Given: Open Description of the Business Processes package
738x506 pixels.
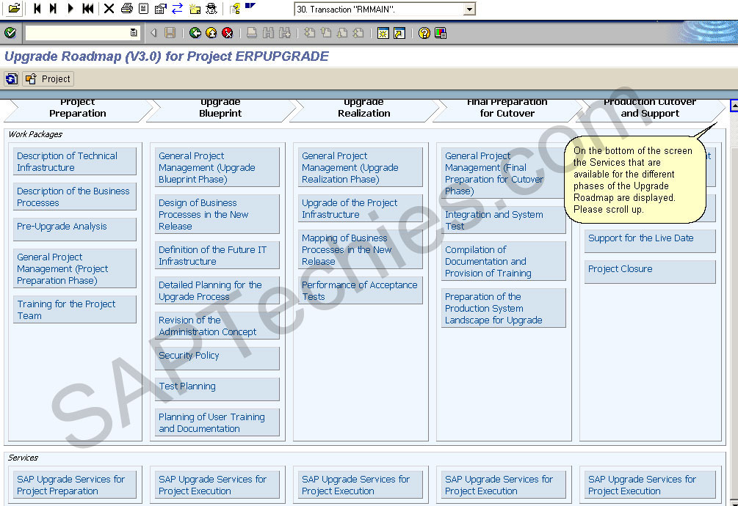Looking at the screenshot, I should (x=75, y=197).
